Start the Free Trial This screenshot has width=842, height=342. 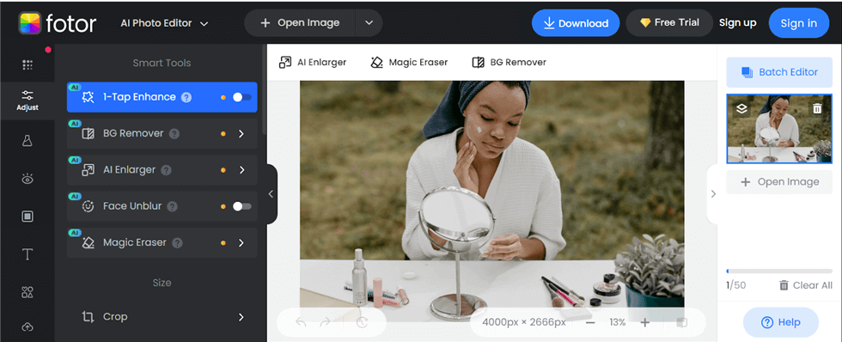click(669, 23)
